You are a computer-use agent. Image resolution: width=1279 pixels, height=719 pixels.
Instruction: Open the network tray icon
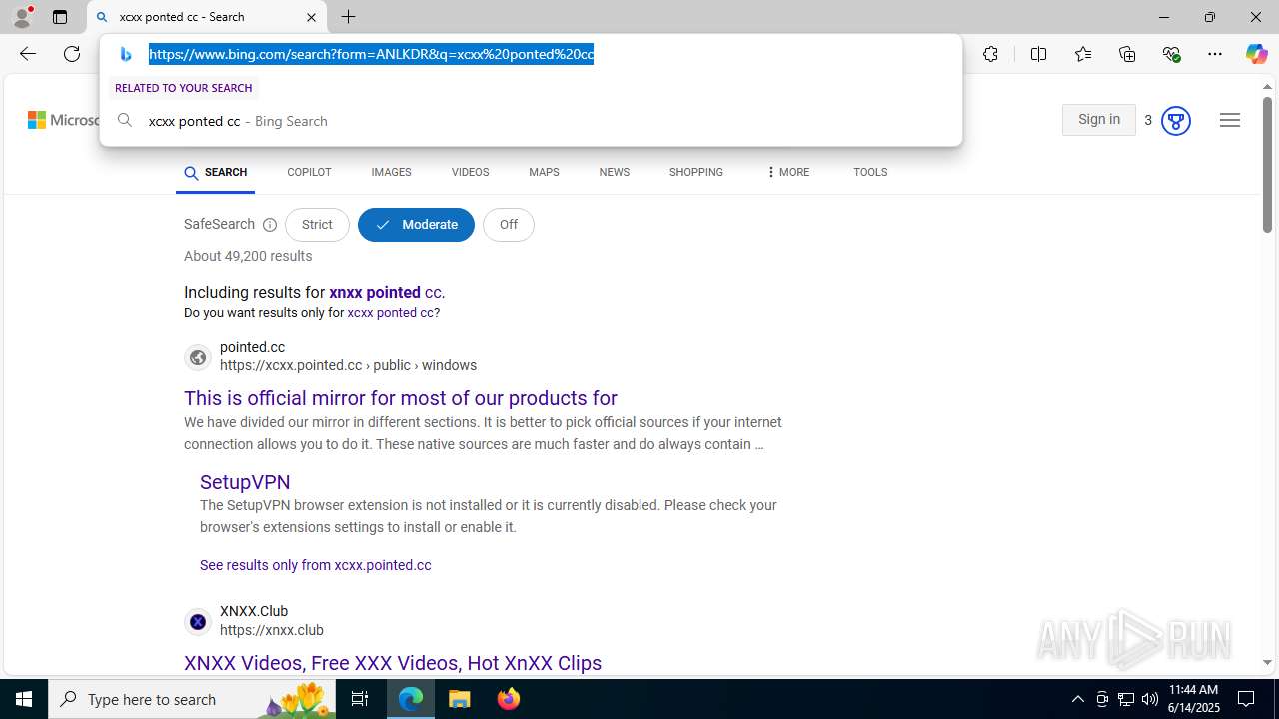(x=1126, y=699)
